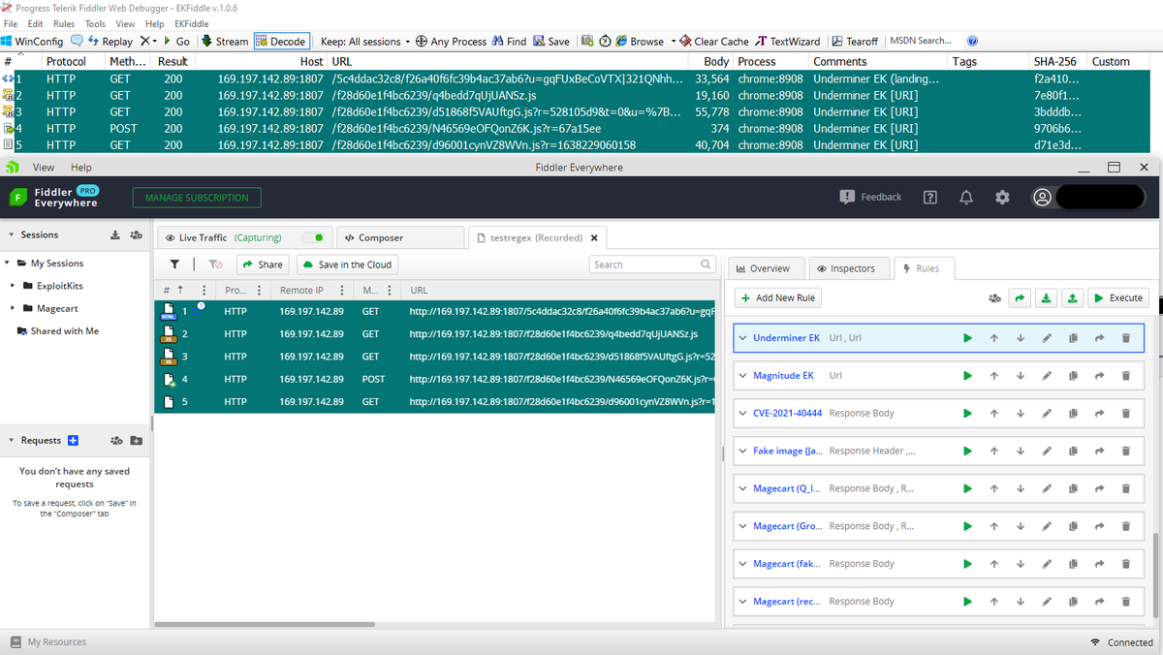Click the share all rules green arrow icon
The image size is (1163, 655).
click(1021, 298)
